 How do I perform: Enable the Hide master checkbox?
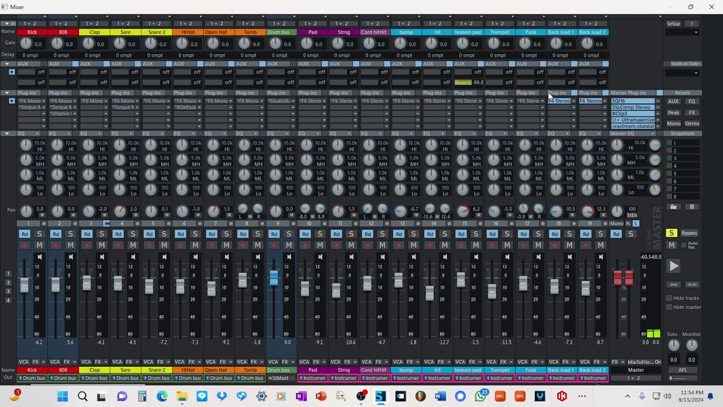[x=669, y=307]
